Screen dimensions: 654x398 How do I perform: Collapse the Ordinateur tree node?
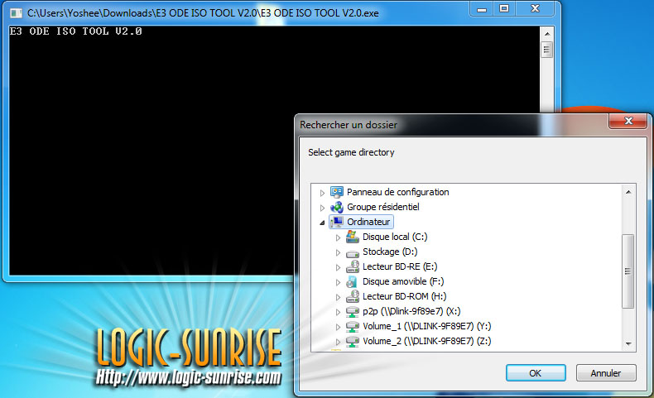(x=322, y=223)
